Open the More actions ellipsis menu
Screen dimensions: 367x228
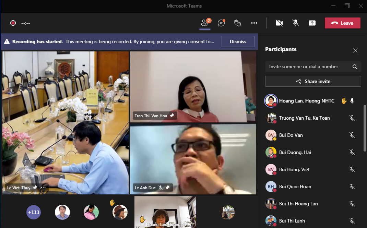click(x=254, y=23)
